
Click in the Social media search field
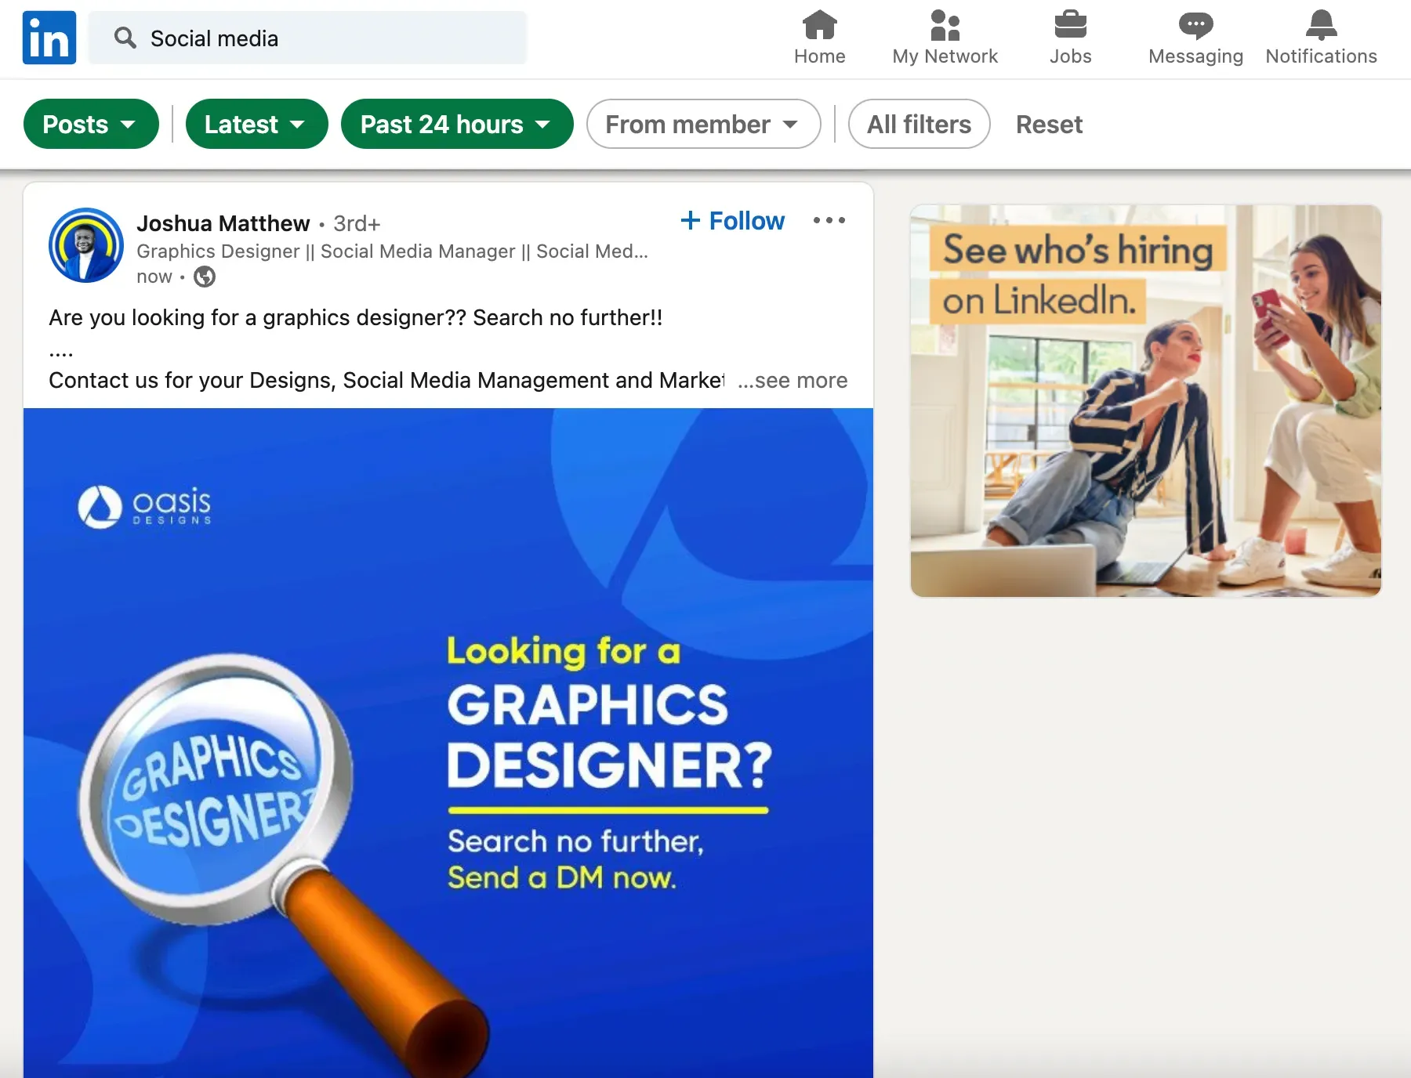click(329, 38)
